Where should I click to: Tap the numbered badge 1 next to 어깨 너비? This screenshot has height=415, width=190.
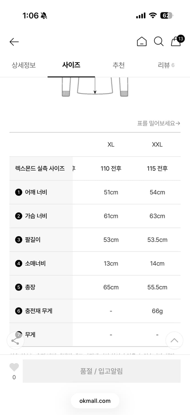click(x=18, y=192)
